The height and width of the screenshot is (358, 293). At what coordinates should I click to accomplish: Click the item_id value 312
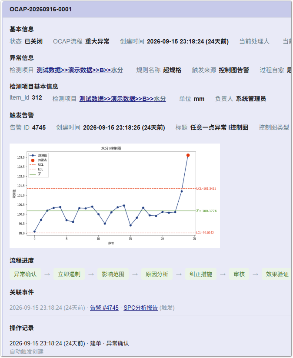[37, 98]
